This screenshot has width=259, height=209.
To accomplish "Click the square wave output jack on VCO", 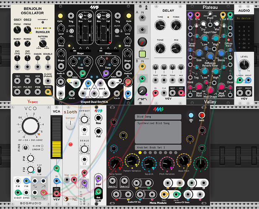I will tap(35, 181).
